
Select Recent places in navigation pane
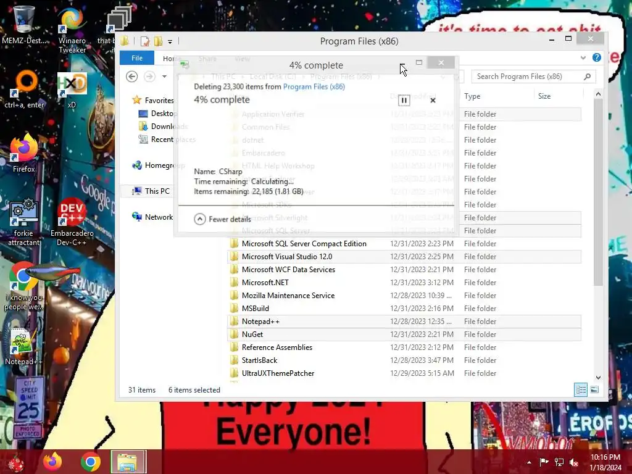pyautogui.click(x=167, y=139)
